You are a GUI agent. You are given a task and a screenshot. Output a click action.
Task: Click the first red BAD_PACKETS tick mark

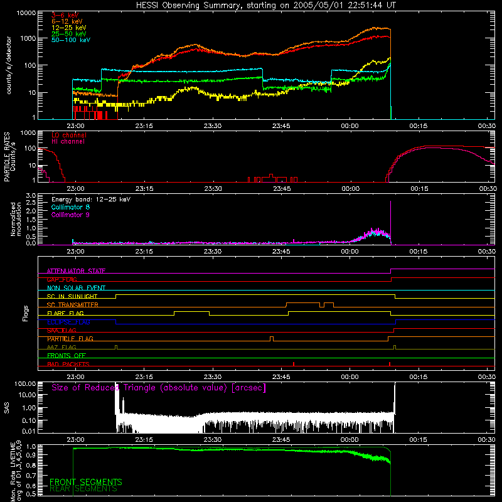tap(294, 364)
